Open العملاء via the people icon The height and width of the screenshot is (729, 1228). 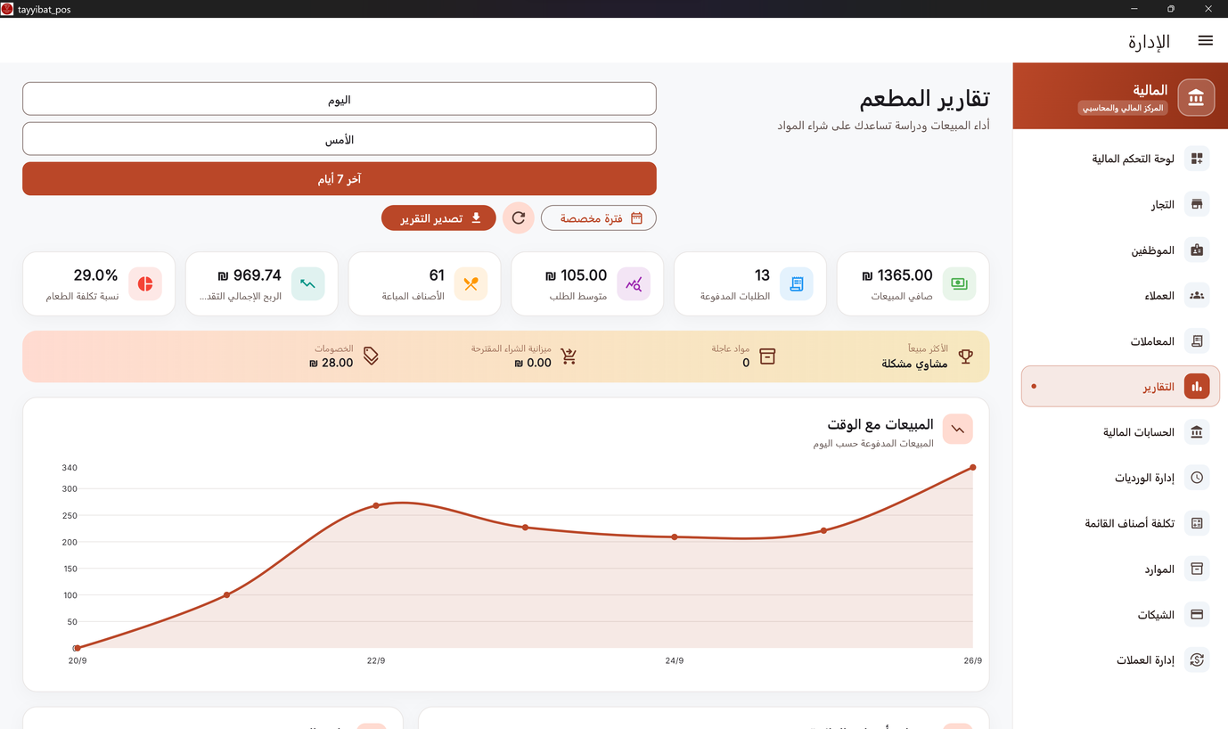coord(1197,296)
